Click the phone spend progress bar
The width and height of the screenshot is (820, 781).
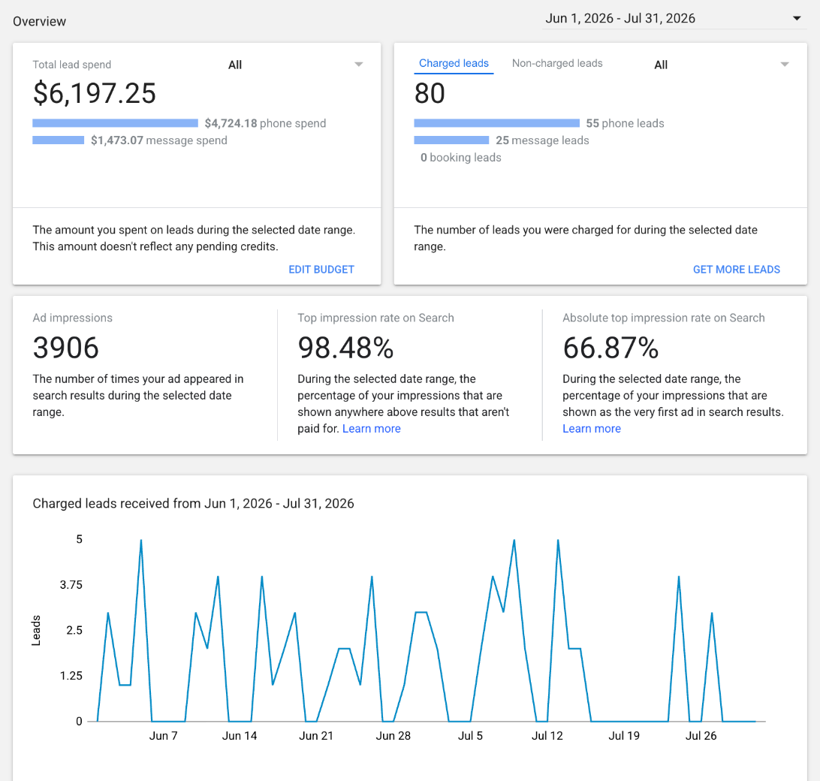click(115, 123)
